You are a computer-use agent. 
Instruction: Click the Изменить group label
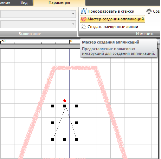pyautogui.click(x=145, y=34)
